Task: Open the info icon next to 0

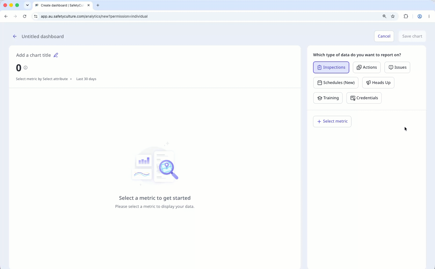Action: (x=26, y=68)
